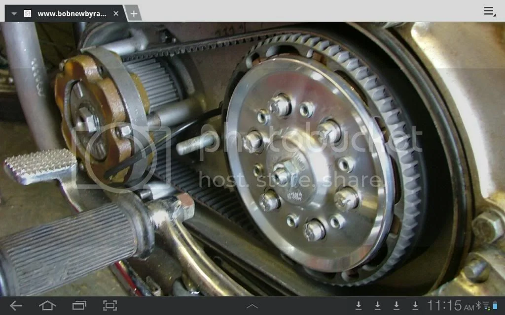505x315 pixels.
Task: Select the www.bobnewbyra... tab
Action: tap(72, 13)
